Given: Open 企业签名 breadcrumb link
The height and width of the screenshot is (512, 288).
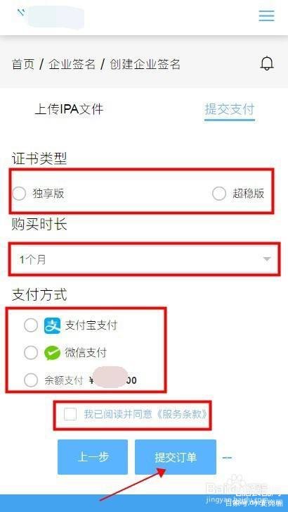Looking at the screenshot, I should pos(72,64).
